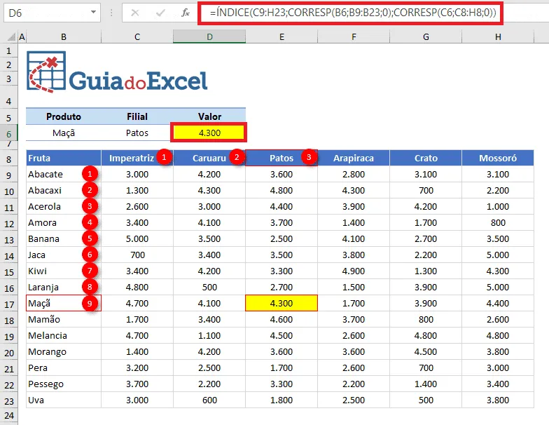This screenshot has width=549, height=425.
Task: Click the Name Box showing D6
Action: coord(52,13)
